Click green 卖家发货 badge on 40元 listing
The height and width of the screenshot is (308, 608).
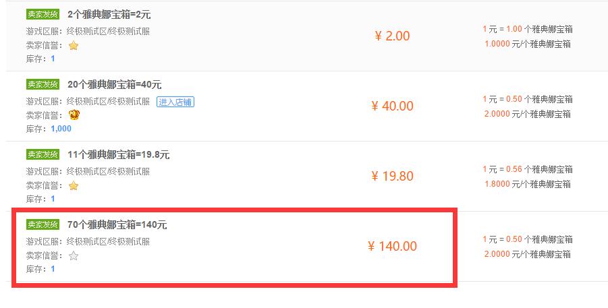pyautogui.click(x=43, y=84)
